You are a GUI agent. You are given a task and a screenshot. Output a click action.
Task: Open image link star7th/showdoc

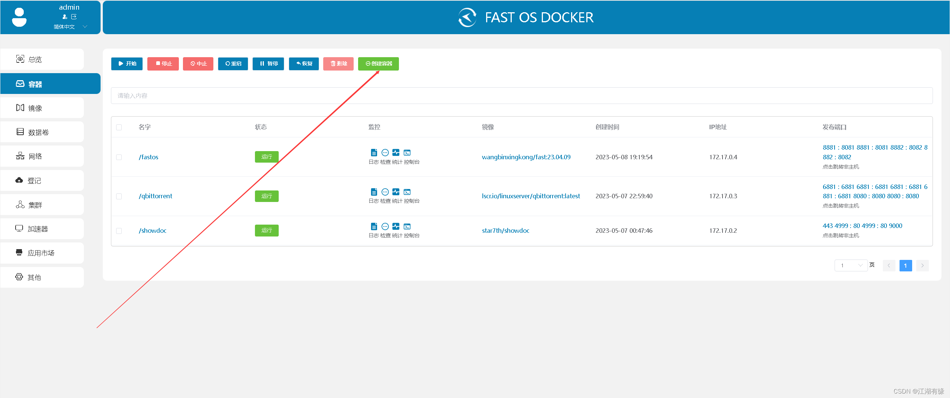point(506,231)
